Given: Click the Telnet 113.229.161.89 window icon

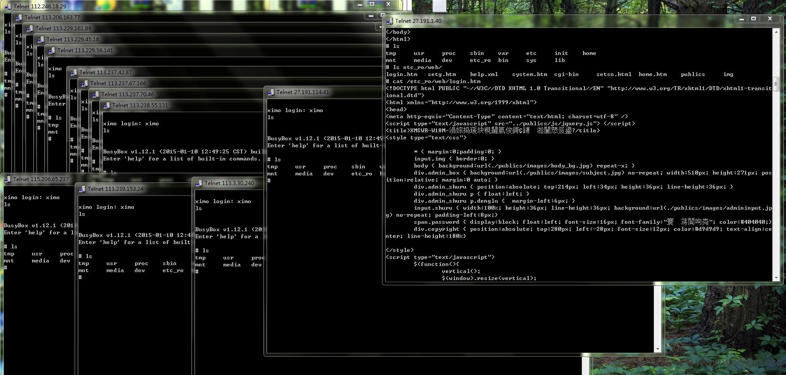Looking at the screenshot, I should click(29, 28).
